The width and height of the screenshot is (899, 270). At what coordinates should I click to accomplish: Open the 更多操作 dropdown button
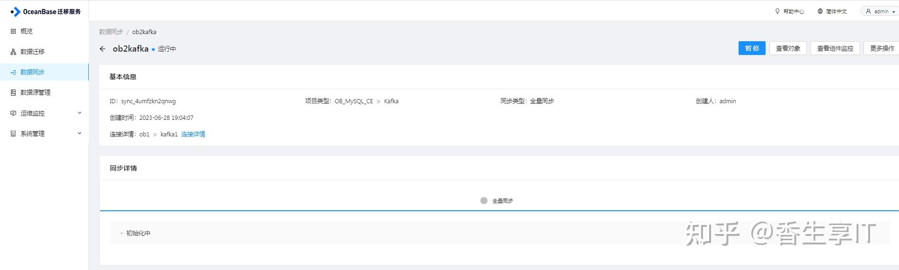point(881,48)
